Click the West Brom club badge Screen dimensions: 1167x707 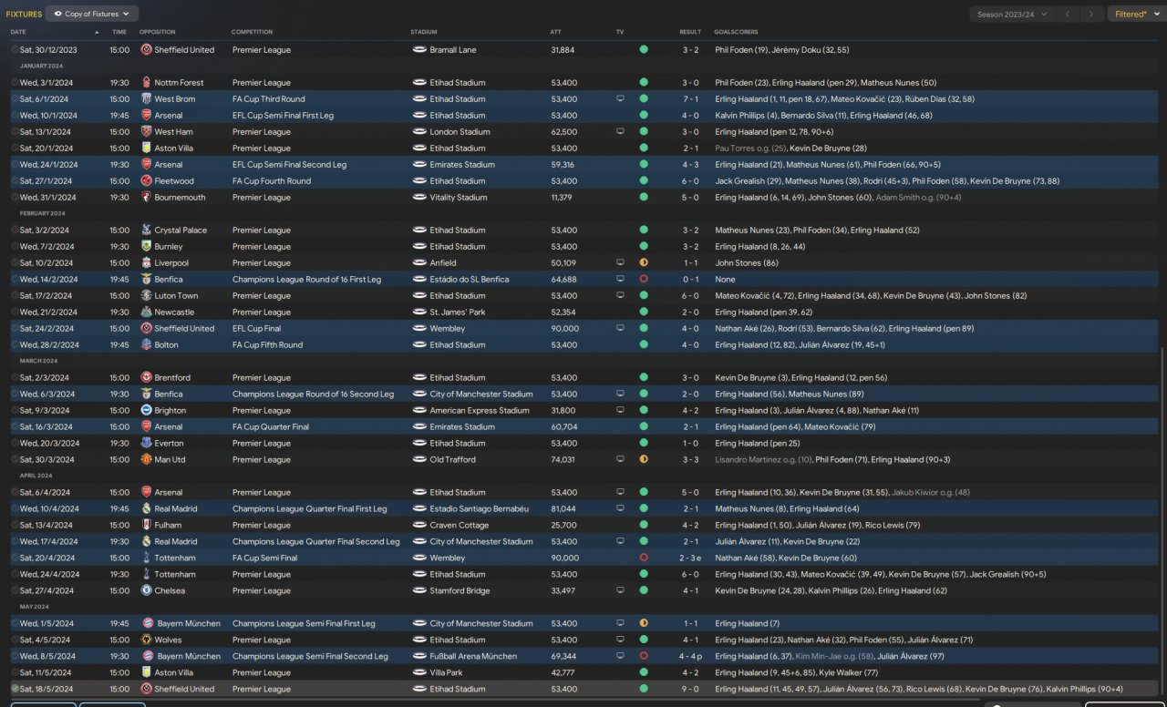(147, 99)
